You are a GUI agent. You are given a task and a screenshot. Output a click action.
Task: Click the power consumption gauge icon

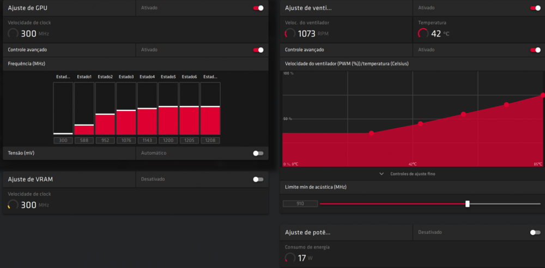coord(290,258)
